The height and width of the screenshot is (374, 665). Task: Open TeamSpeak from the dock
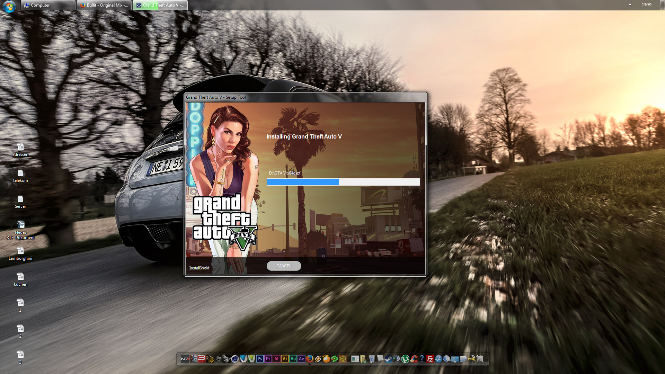coord(397,359)
